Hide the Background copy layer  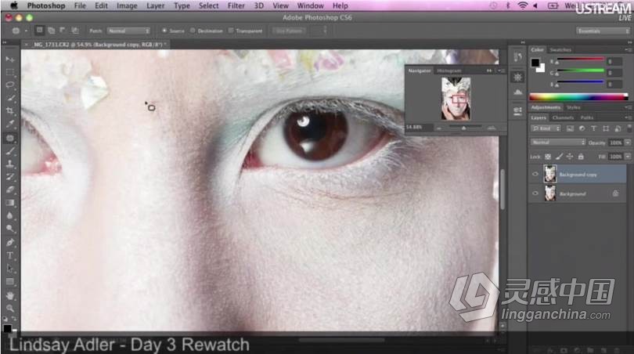click(535, 174)
